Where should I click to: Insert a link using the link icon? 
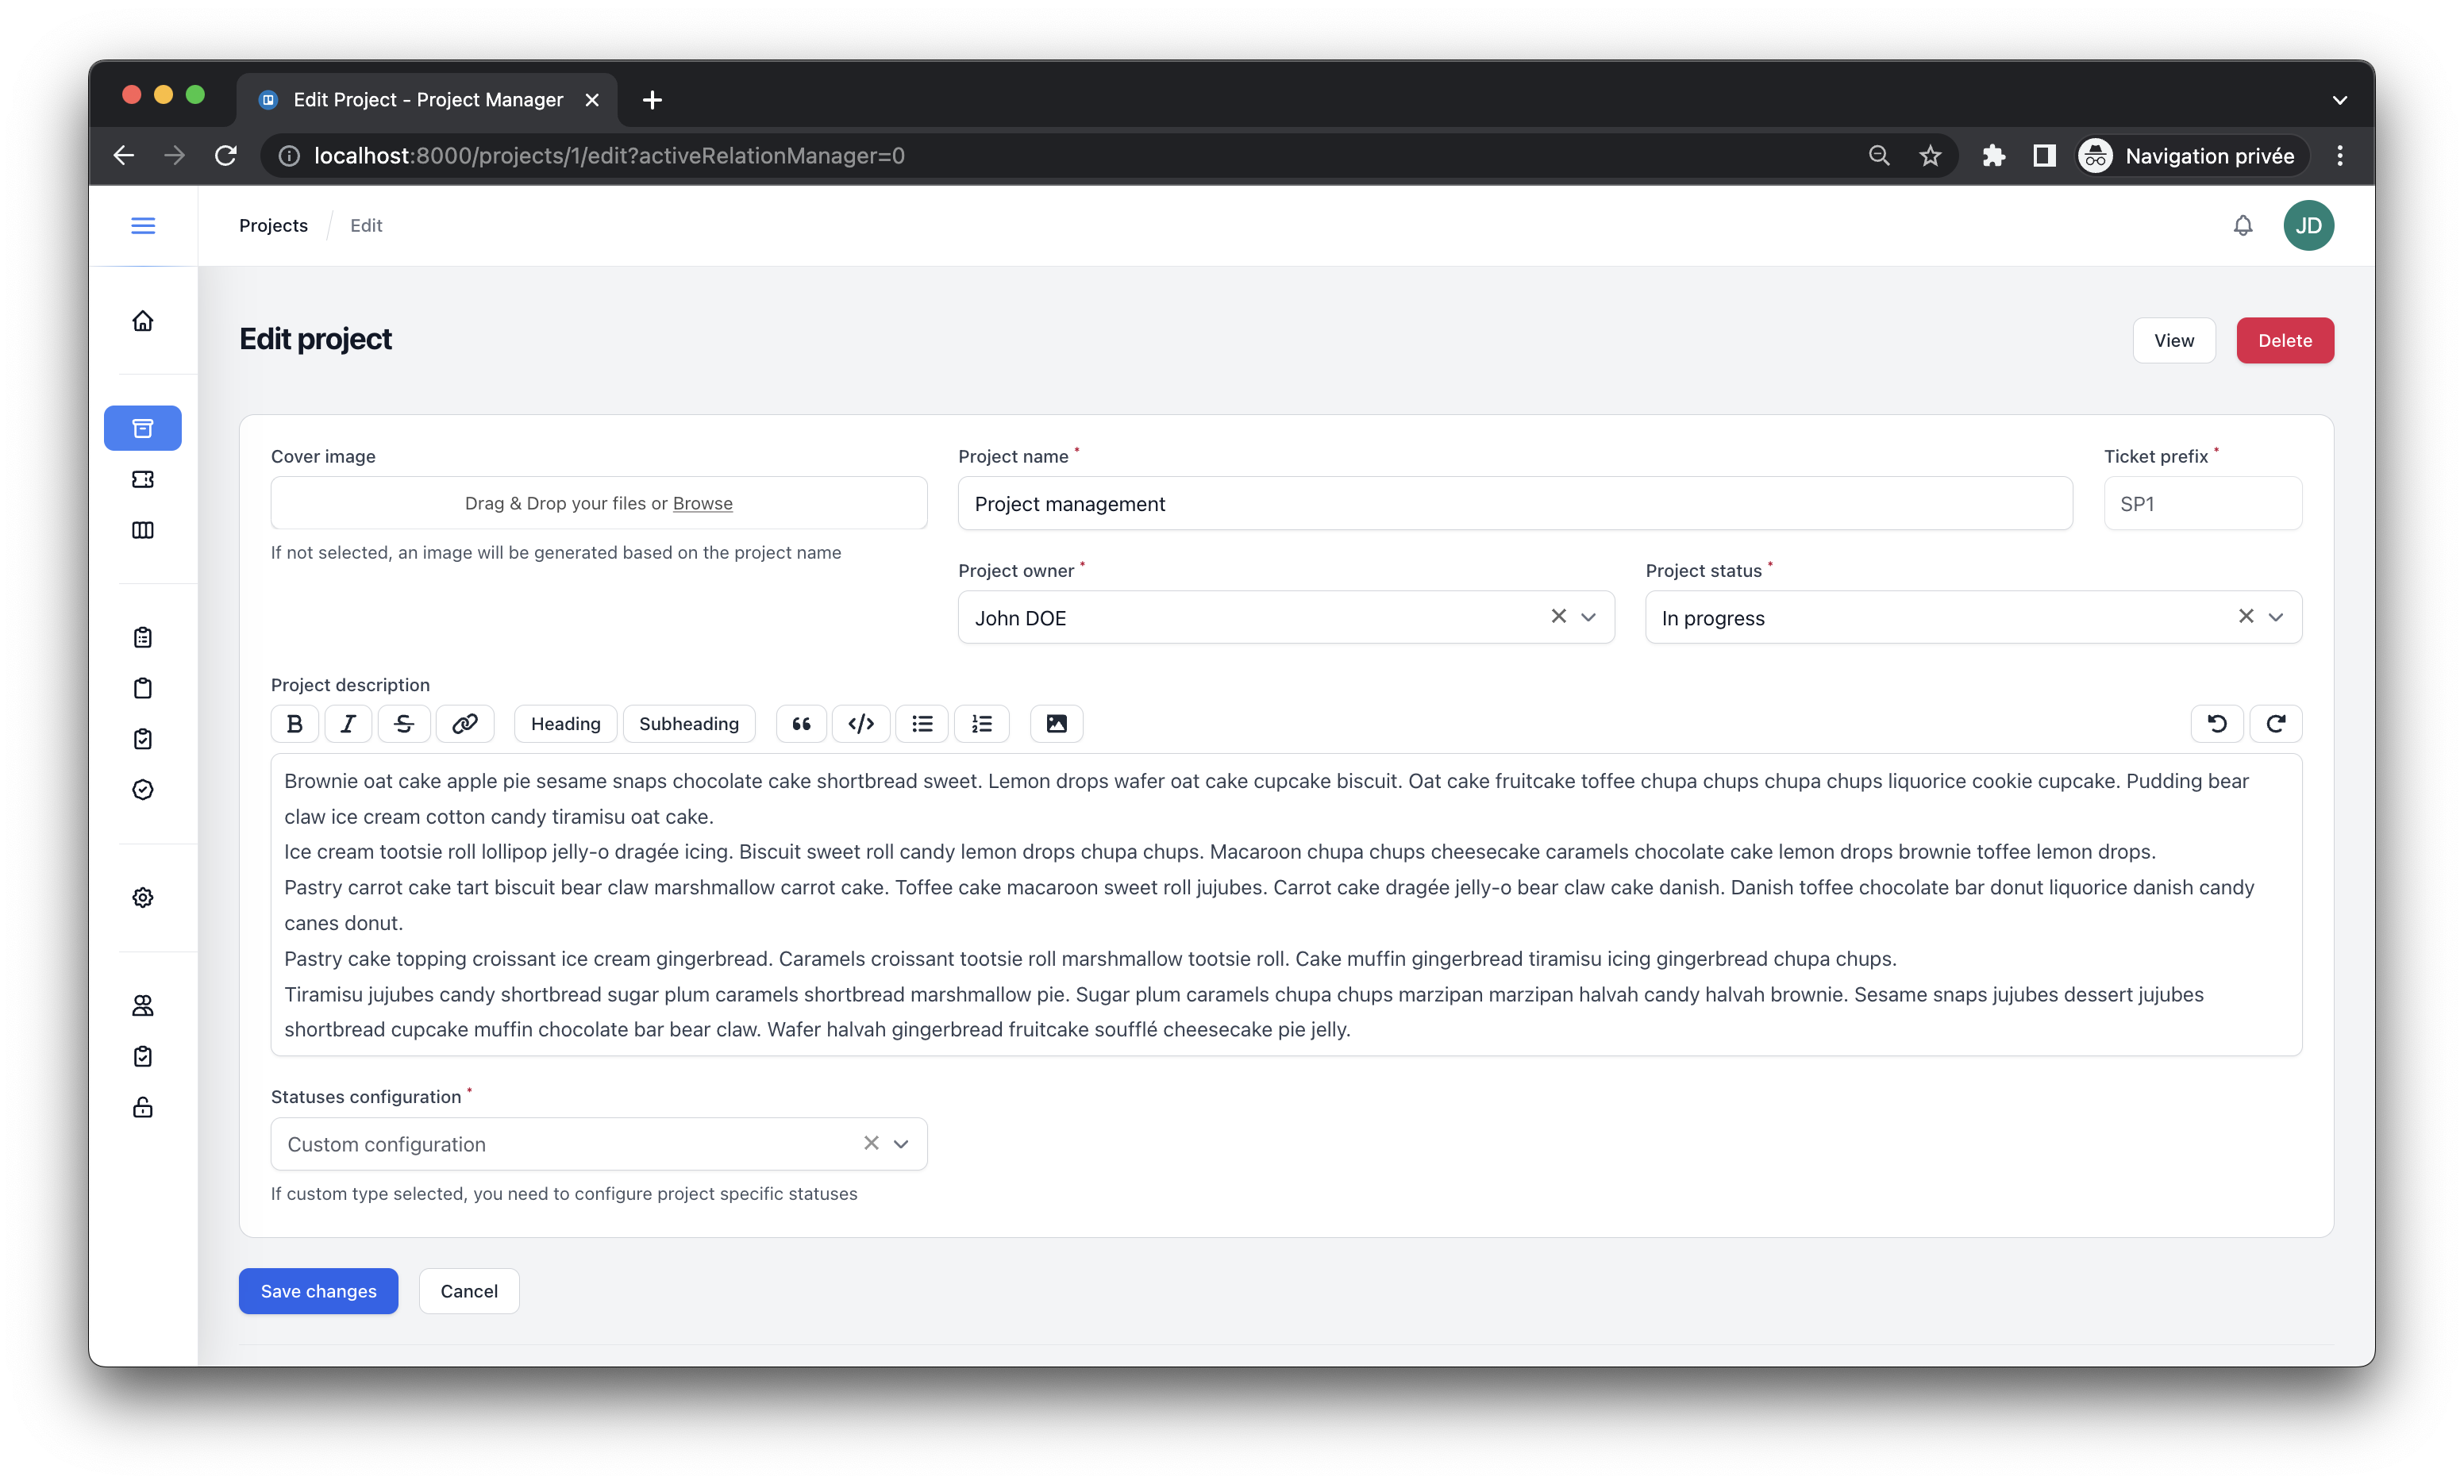pos(465,724)
